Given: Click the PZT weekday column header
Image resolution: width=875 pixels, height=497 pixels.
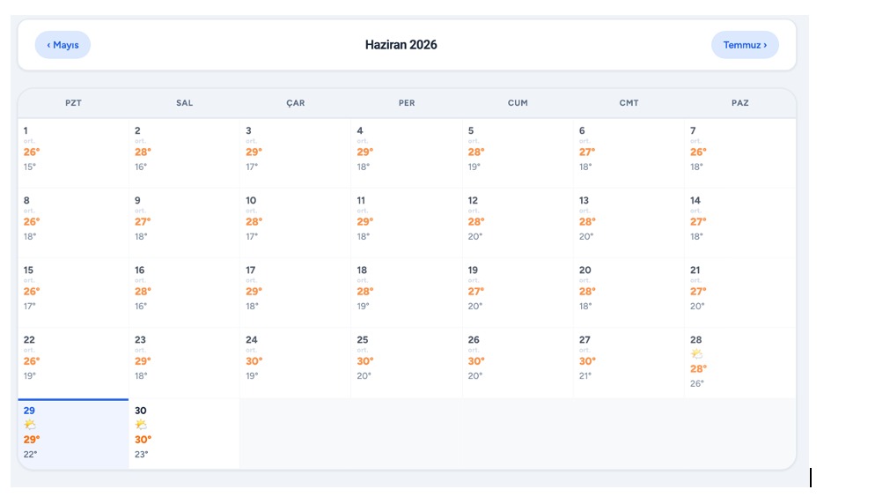Looking at the screenshot, I should point(73,103).
